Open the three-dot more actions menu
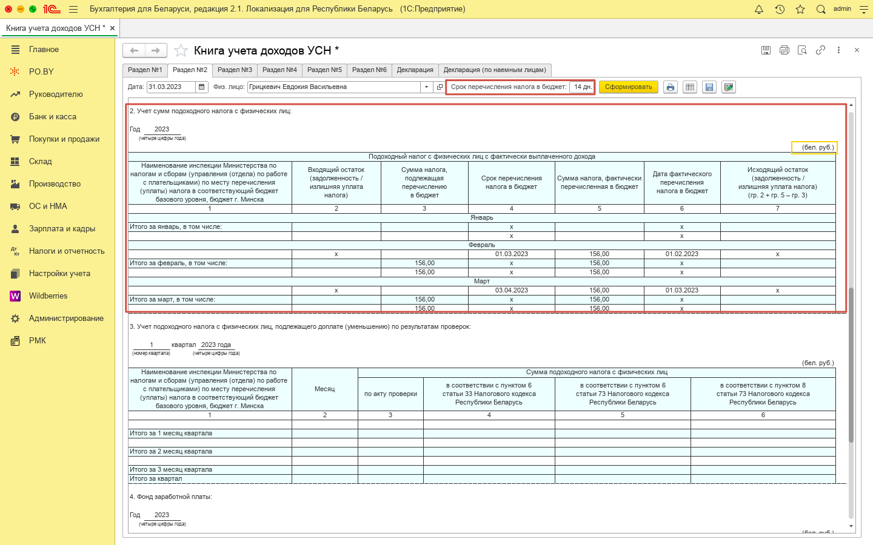Viewport: 873px width, 545px height. pyautogui.click(x=838, y=50)
